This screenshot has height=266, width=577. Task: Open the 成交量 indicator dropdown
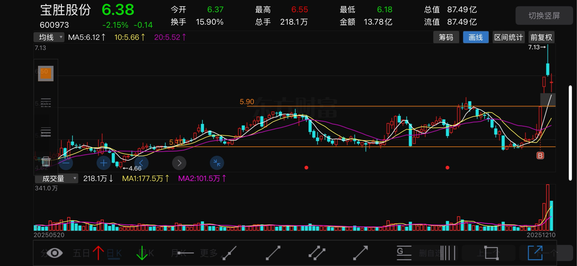[56, 179]
